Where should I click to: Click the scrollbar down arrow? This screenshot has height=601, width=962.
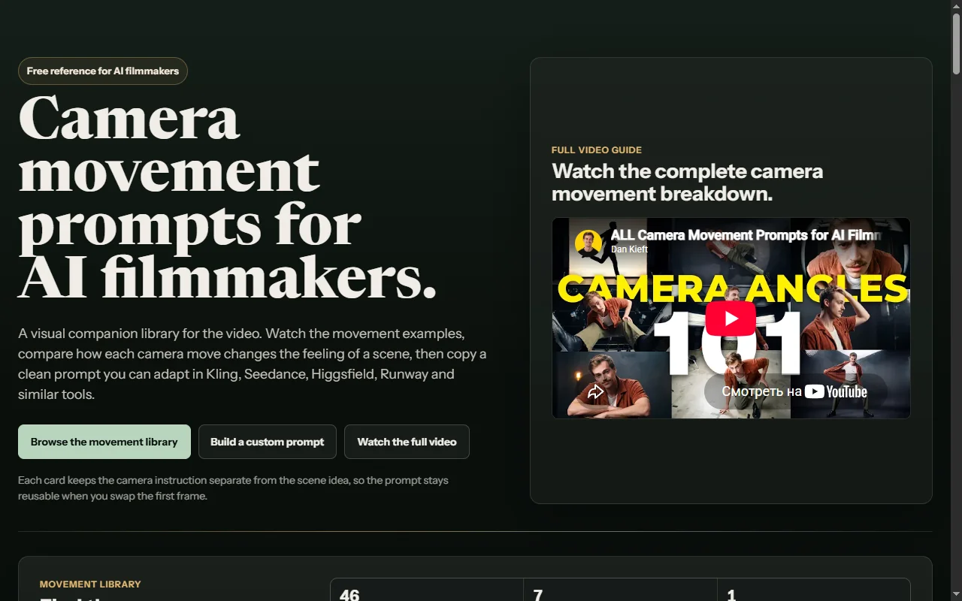coord(956,595)
